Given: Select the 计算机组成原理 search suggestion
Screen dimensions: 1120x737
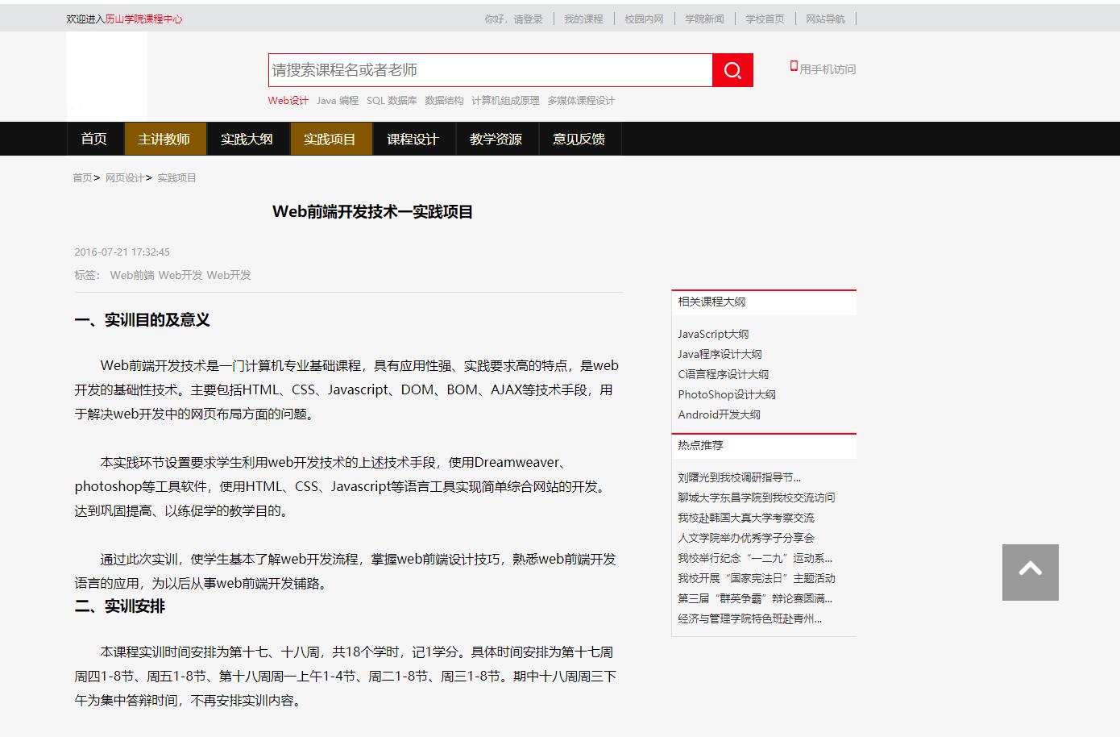Looking at the screenshot, I should 505,101.
